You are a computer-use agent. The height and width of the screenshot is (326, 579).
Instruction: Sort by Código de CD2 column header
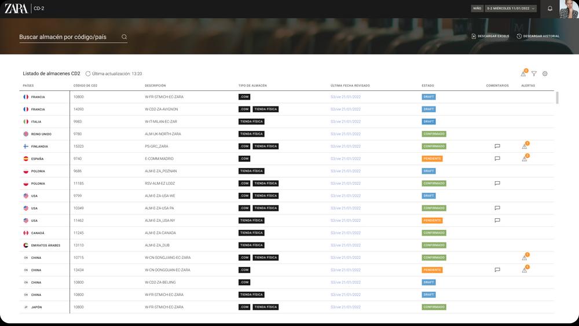click(x=85, y=85)
